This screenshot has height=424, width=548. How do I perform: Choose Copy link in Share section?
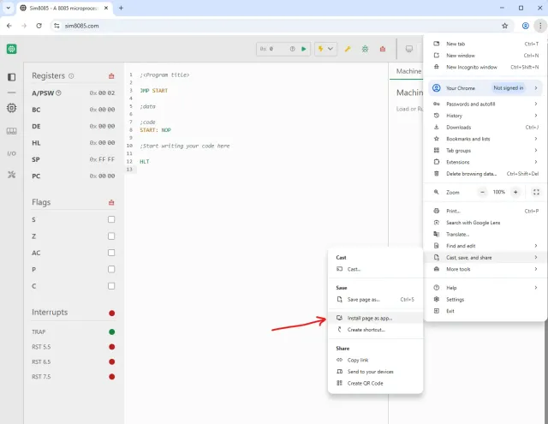pos(376,360)
